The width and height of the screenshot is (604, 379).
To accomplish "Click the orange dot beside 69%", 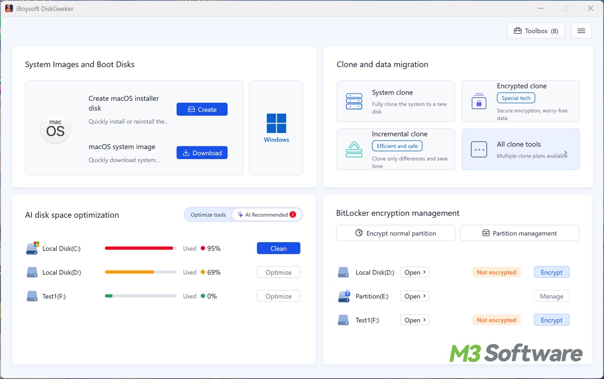I will point(203,272).
